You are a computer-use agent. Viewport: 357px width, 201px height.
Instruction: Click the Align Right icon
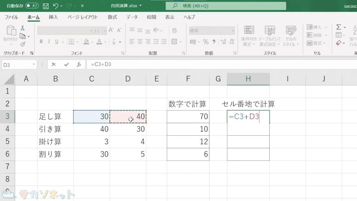coord(148,42)
